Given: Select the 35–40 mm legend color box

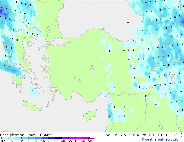Looking at the screenshot, I should point(72,138).
